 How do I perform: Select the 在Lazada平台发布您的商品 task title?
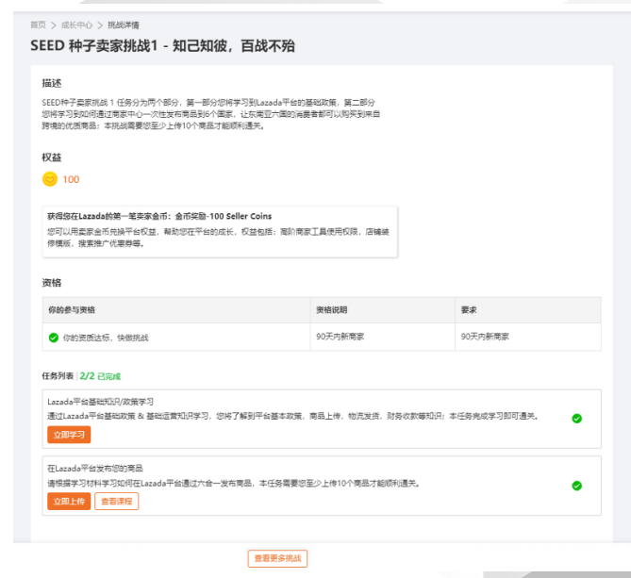click(x=95, y=469)
